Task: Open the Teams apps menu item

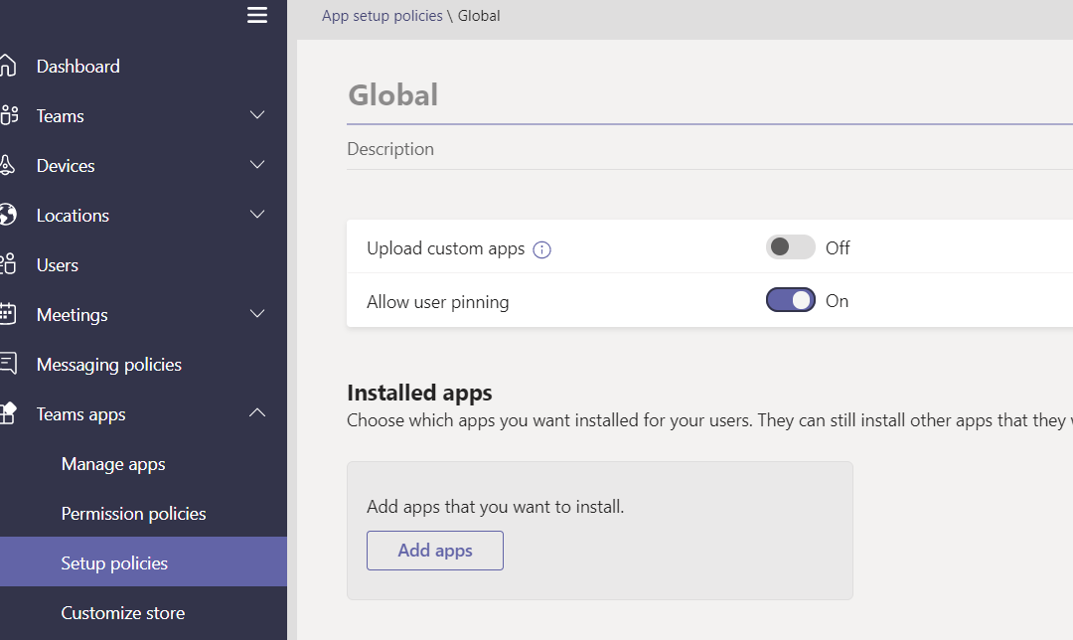Action: click(80, 414)
